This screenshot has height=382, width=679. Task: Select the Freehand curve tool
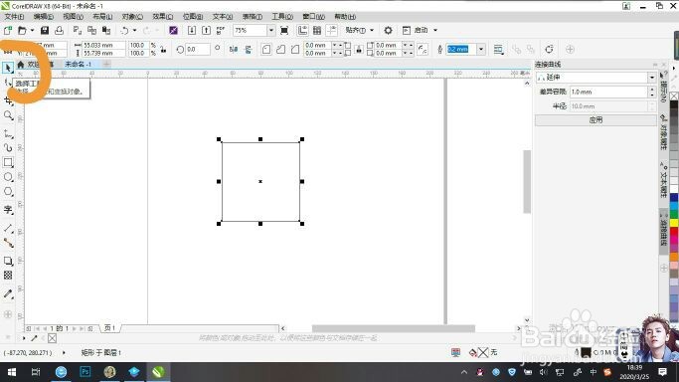click(8, 134)
